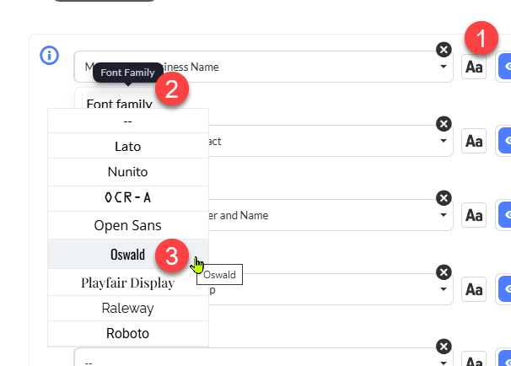Toggle eye visibility beside 'and Name' row
This screenshot has height=366, width=511.
click(505, 215)
